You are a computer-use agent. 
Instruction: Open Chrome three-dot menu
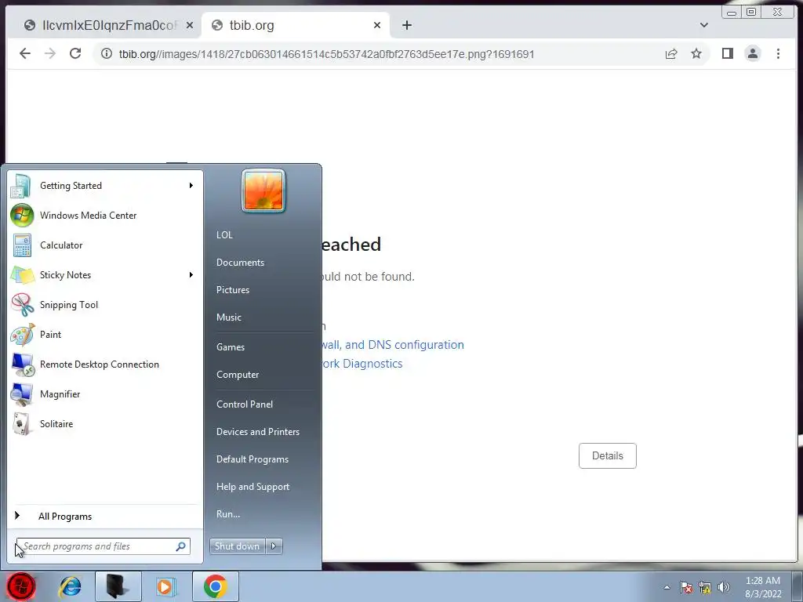pos(779,54)
